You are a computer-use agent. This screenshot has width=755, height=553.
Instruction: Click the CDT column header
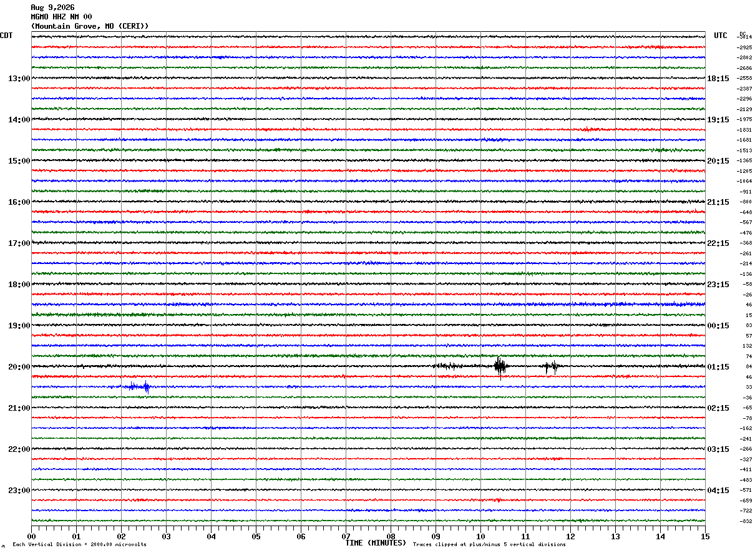point(6,36)
